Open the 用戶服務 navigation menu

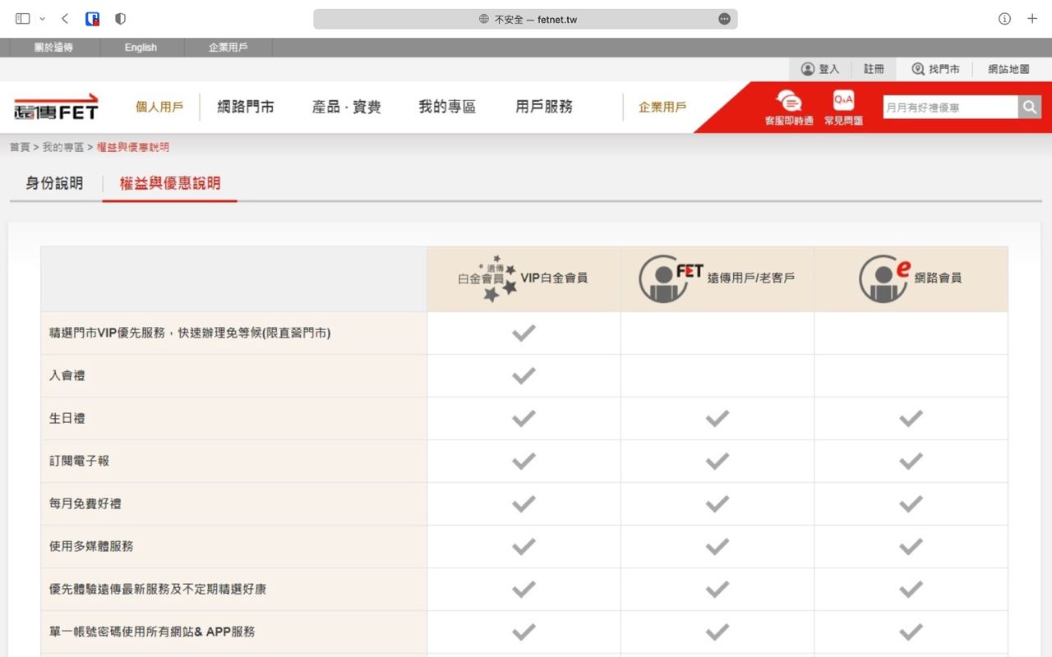(x=544, y=107)
